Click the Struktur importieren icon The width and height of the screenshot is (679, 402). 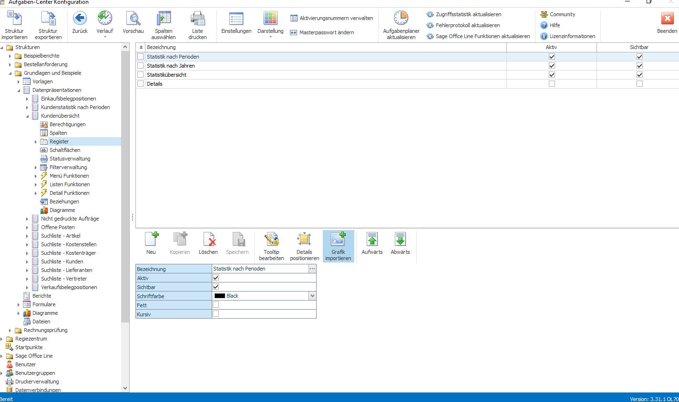click(x=14, y=18)
